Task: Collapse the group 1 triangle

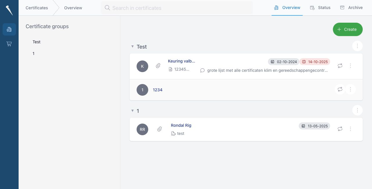Action: click(x=133, y=111)
